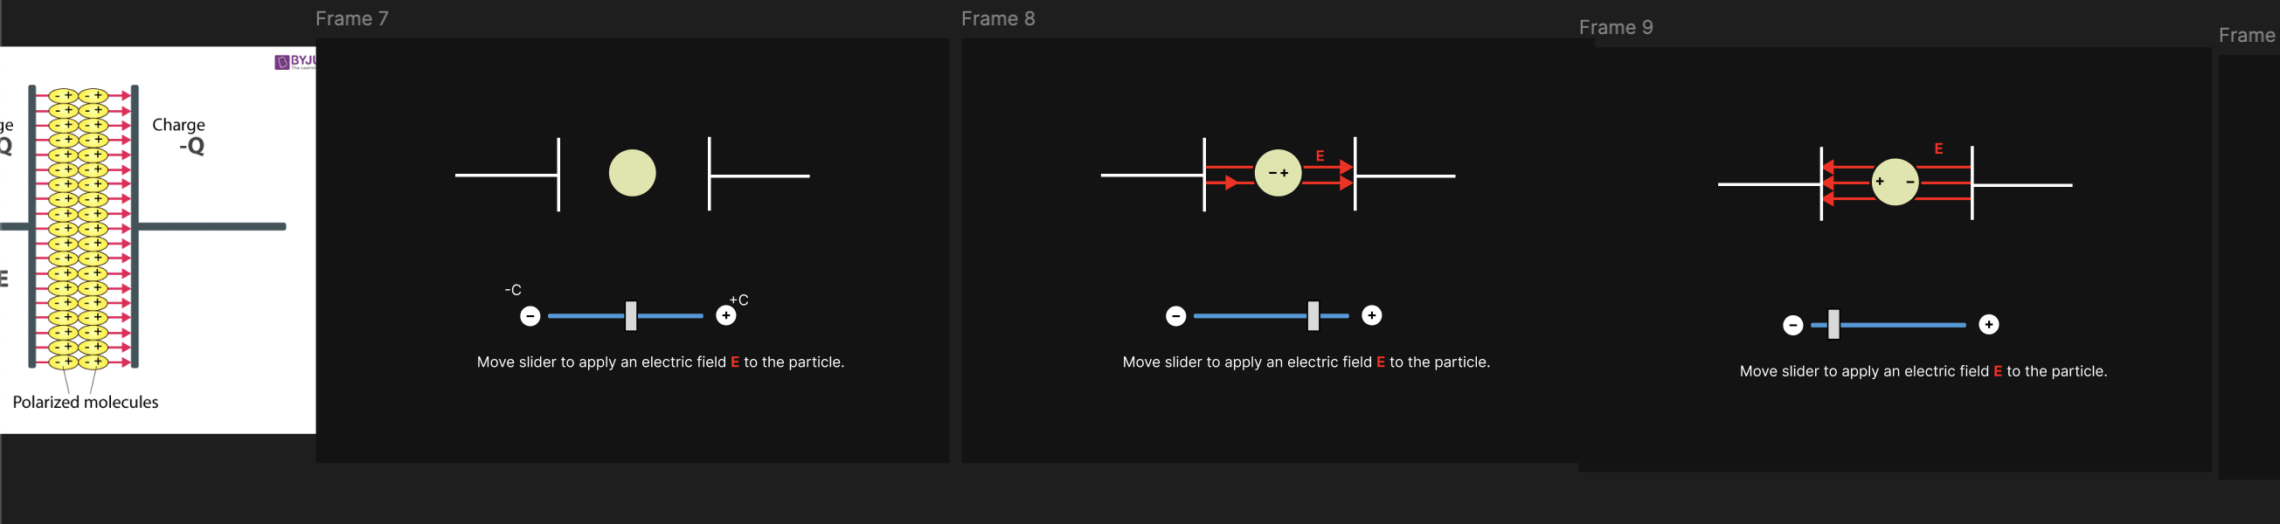Click the polarized particle in Frame 8

(x=1277, y=173)
